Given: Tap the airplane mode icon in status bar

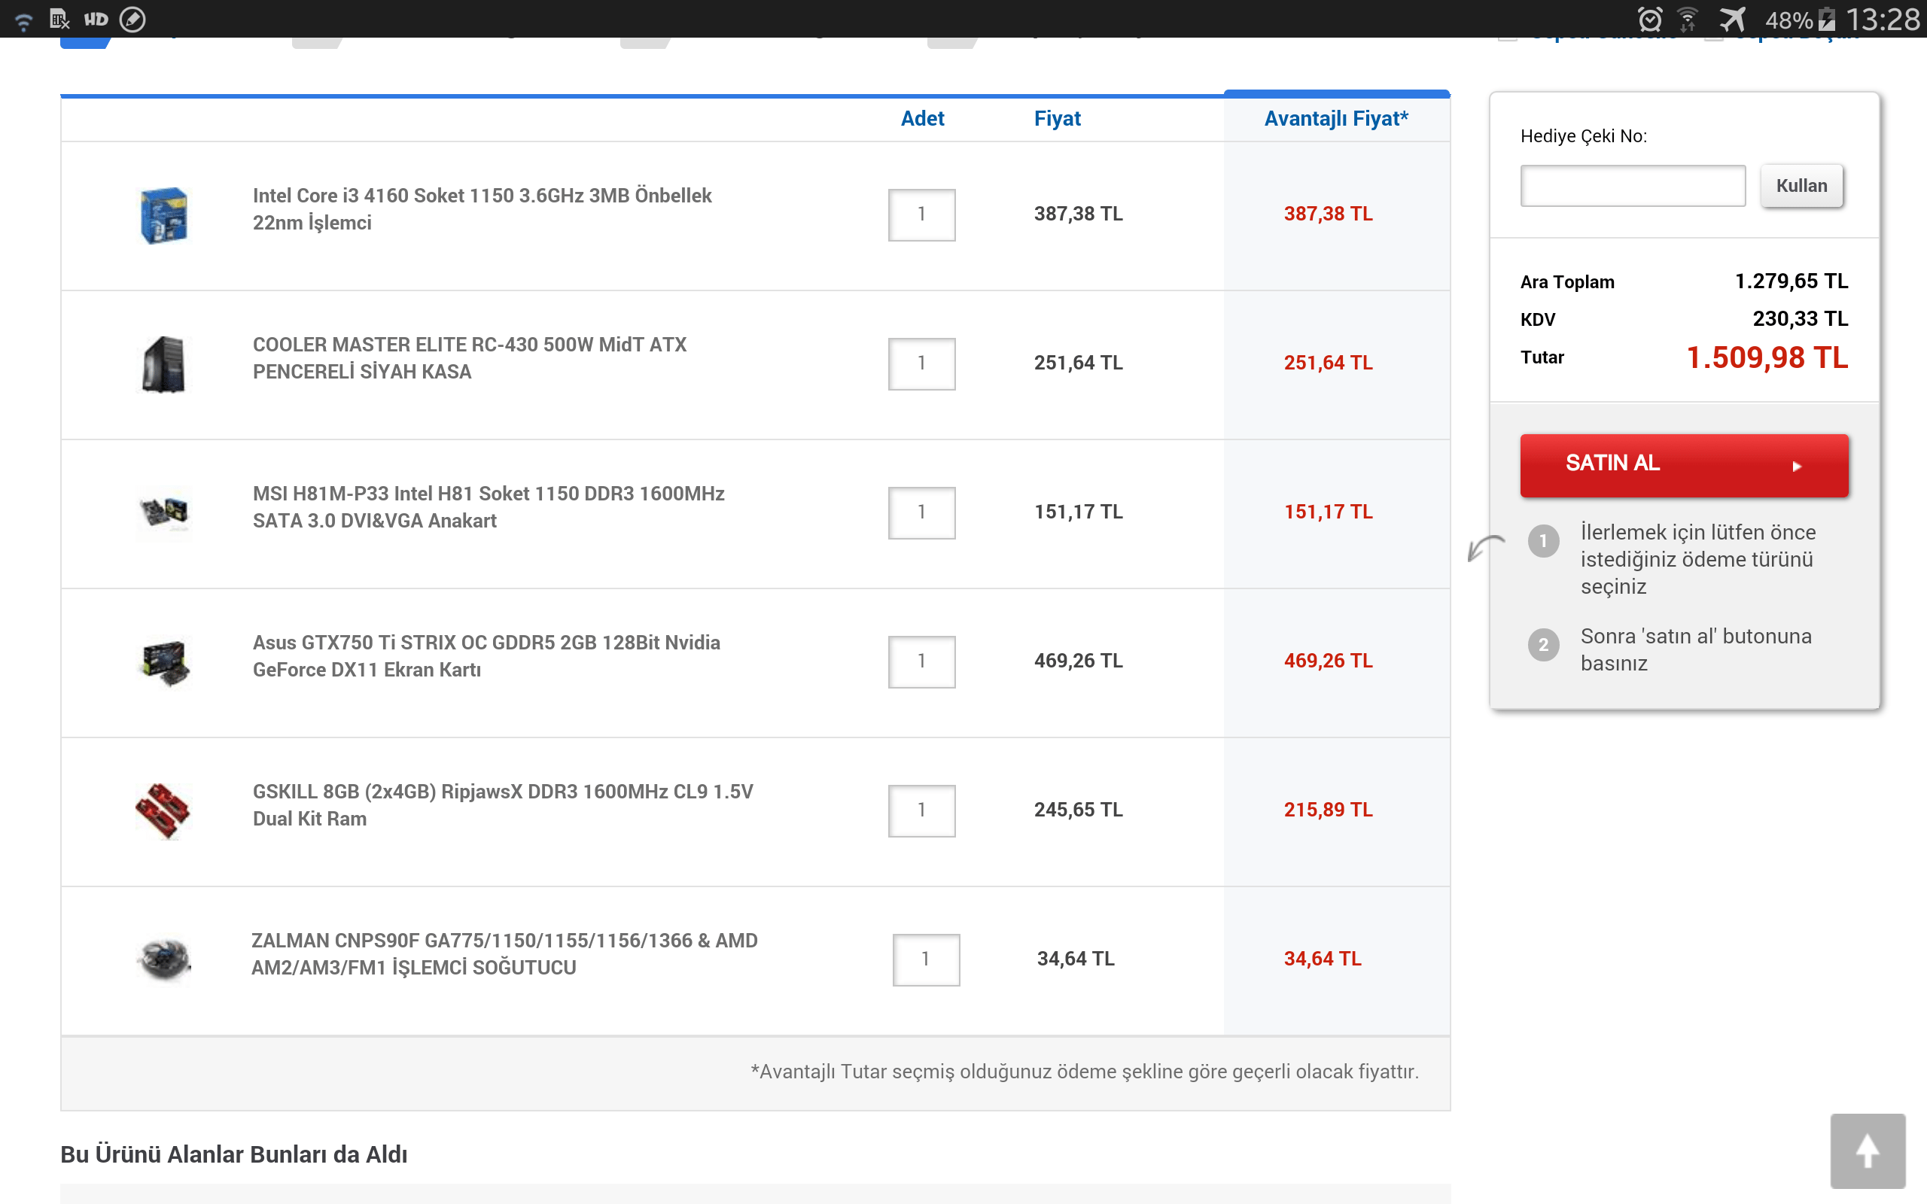Looking at the screenshot, I should tap(1732, 19).
